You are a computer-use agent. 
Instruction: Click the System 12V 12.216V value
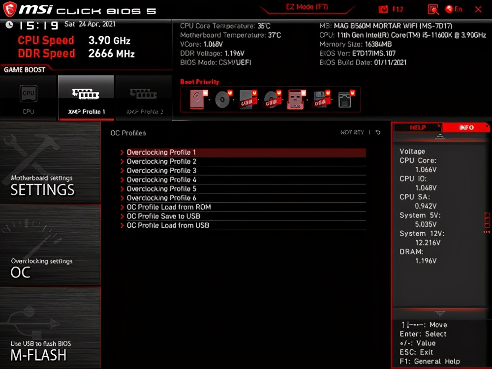(428, 243)
